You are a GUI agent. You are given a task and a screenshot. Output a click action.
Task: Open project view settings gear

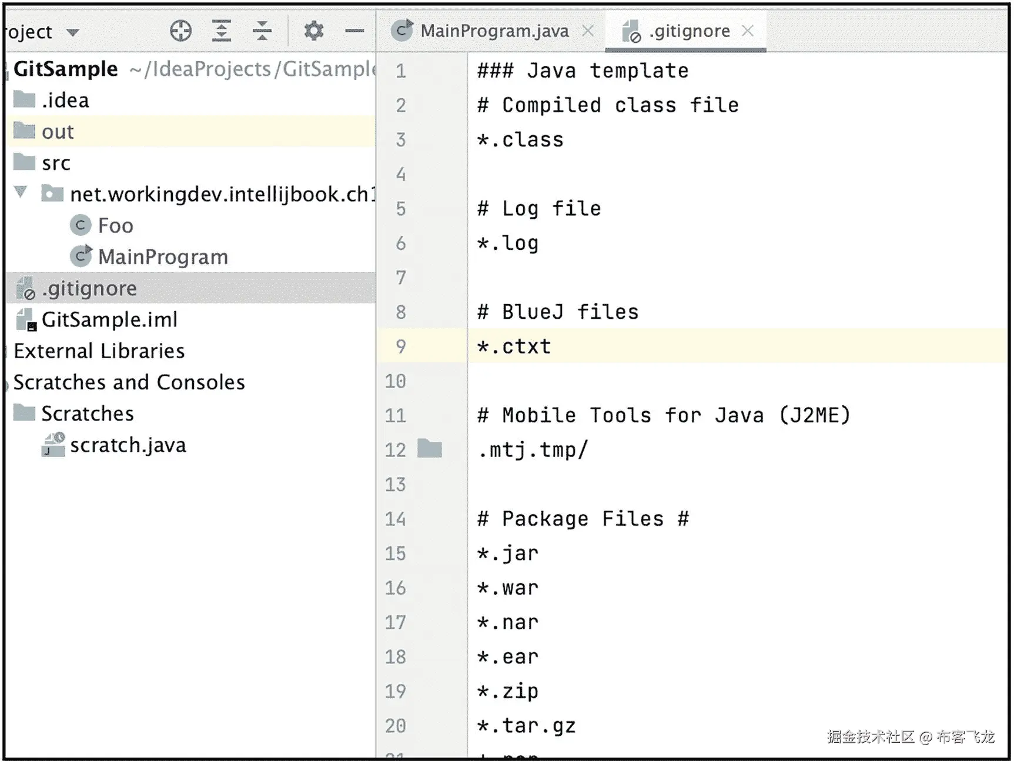[314, 31]
